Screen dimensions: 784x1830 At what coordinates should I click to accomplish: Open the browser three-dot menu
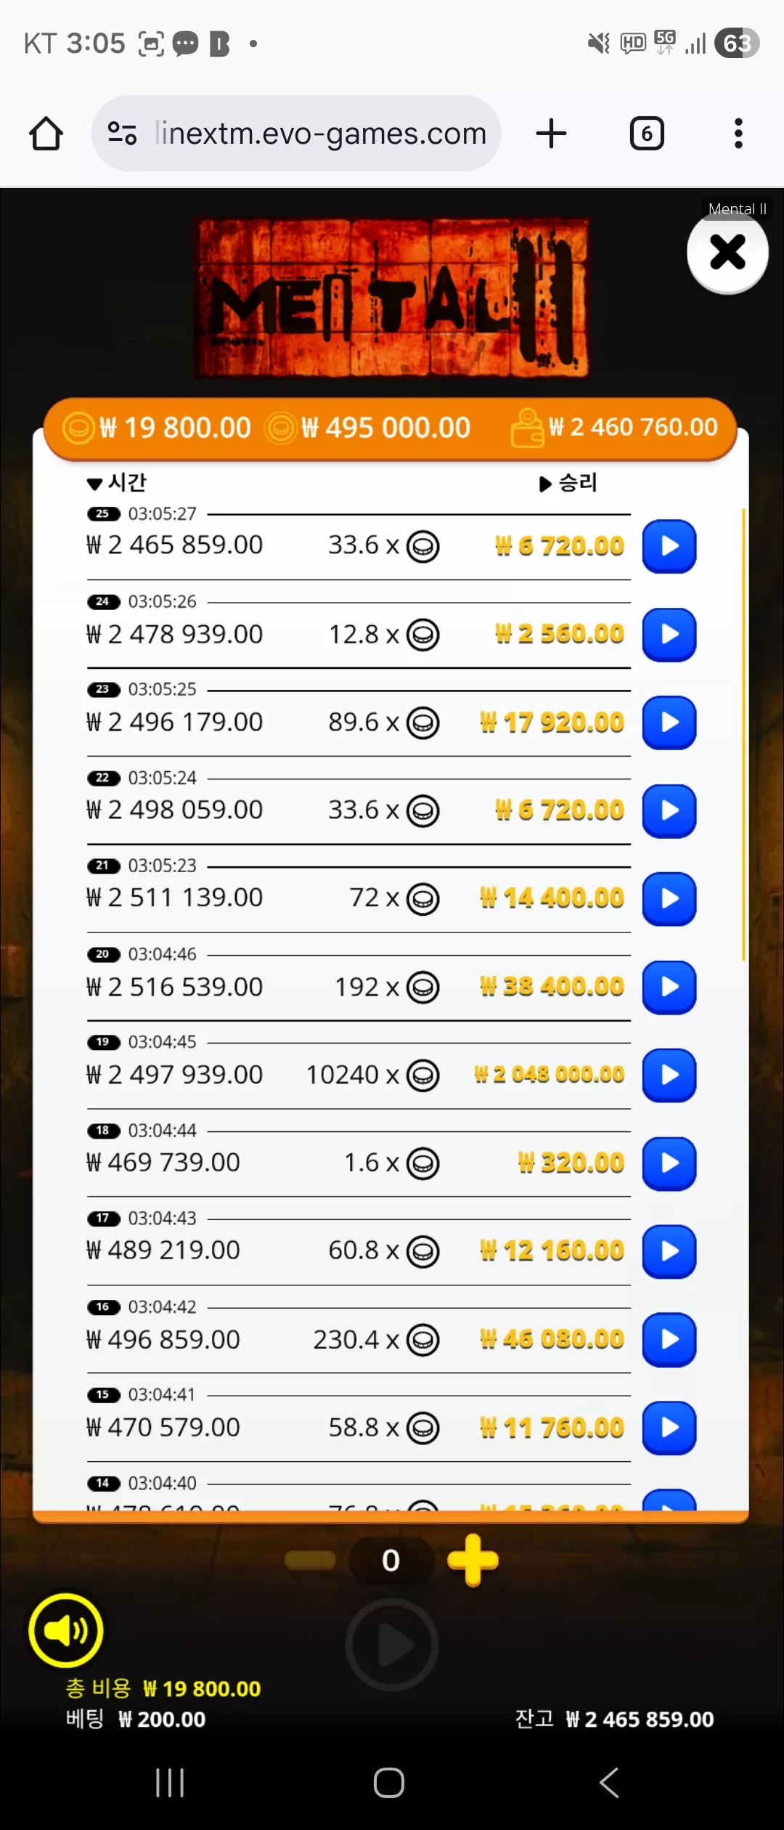pyautogui.click(x=738, y=134)
